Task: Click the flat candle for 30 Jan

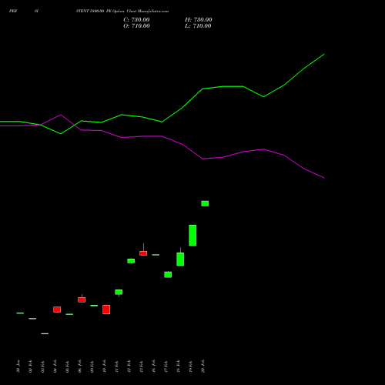Action: (20, 313)
